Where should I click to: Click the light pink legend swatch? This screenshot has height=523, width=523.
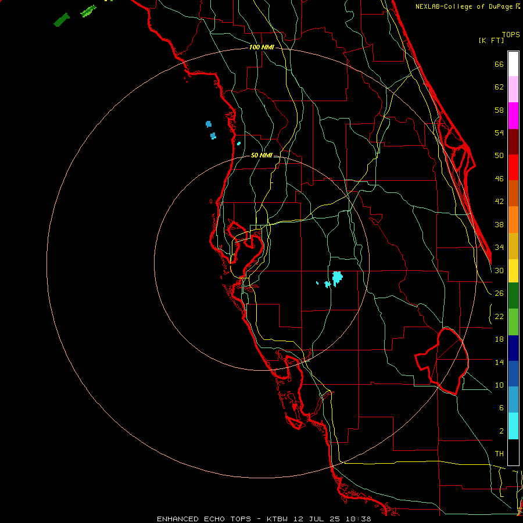[x=513, y=89]
